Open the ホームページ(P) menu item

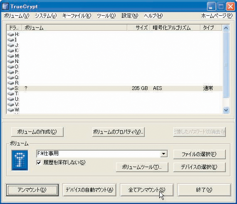tap(217, 16)
